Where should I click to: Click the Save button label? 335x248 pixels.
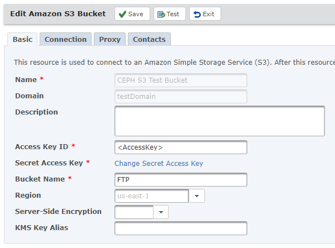tap(136, 14)
